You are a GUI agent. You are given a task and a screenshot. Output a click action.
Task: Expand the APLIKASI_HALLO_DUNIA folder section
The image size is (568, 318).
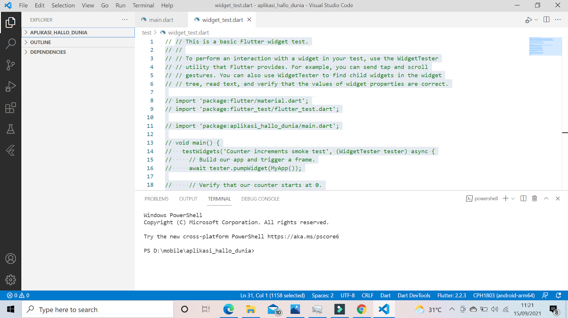[78, 32]
